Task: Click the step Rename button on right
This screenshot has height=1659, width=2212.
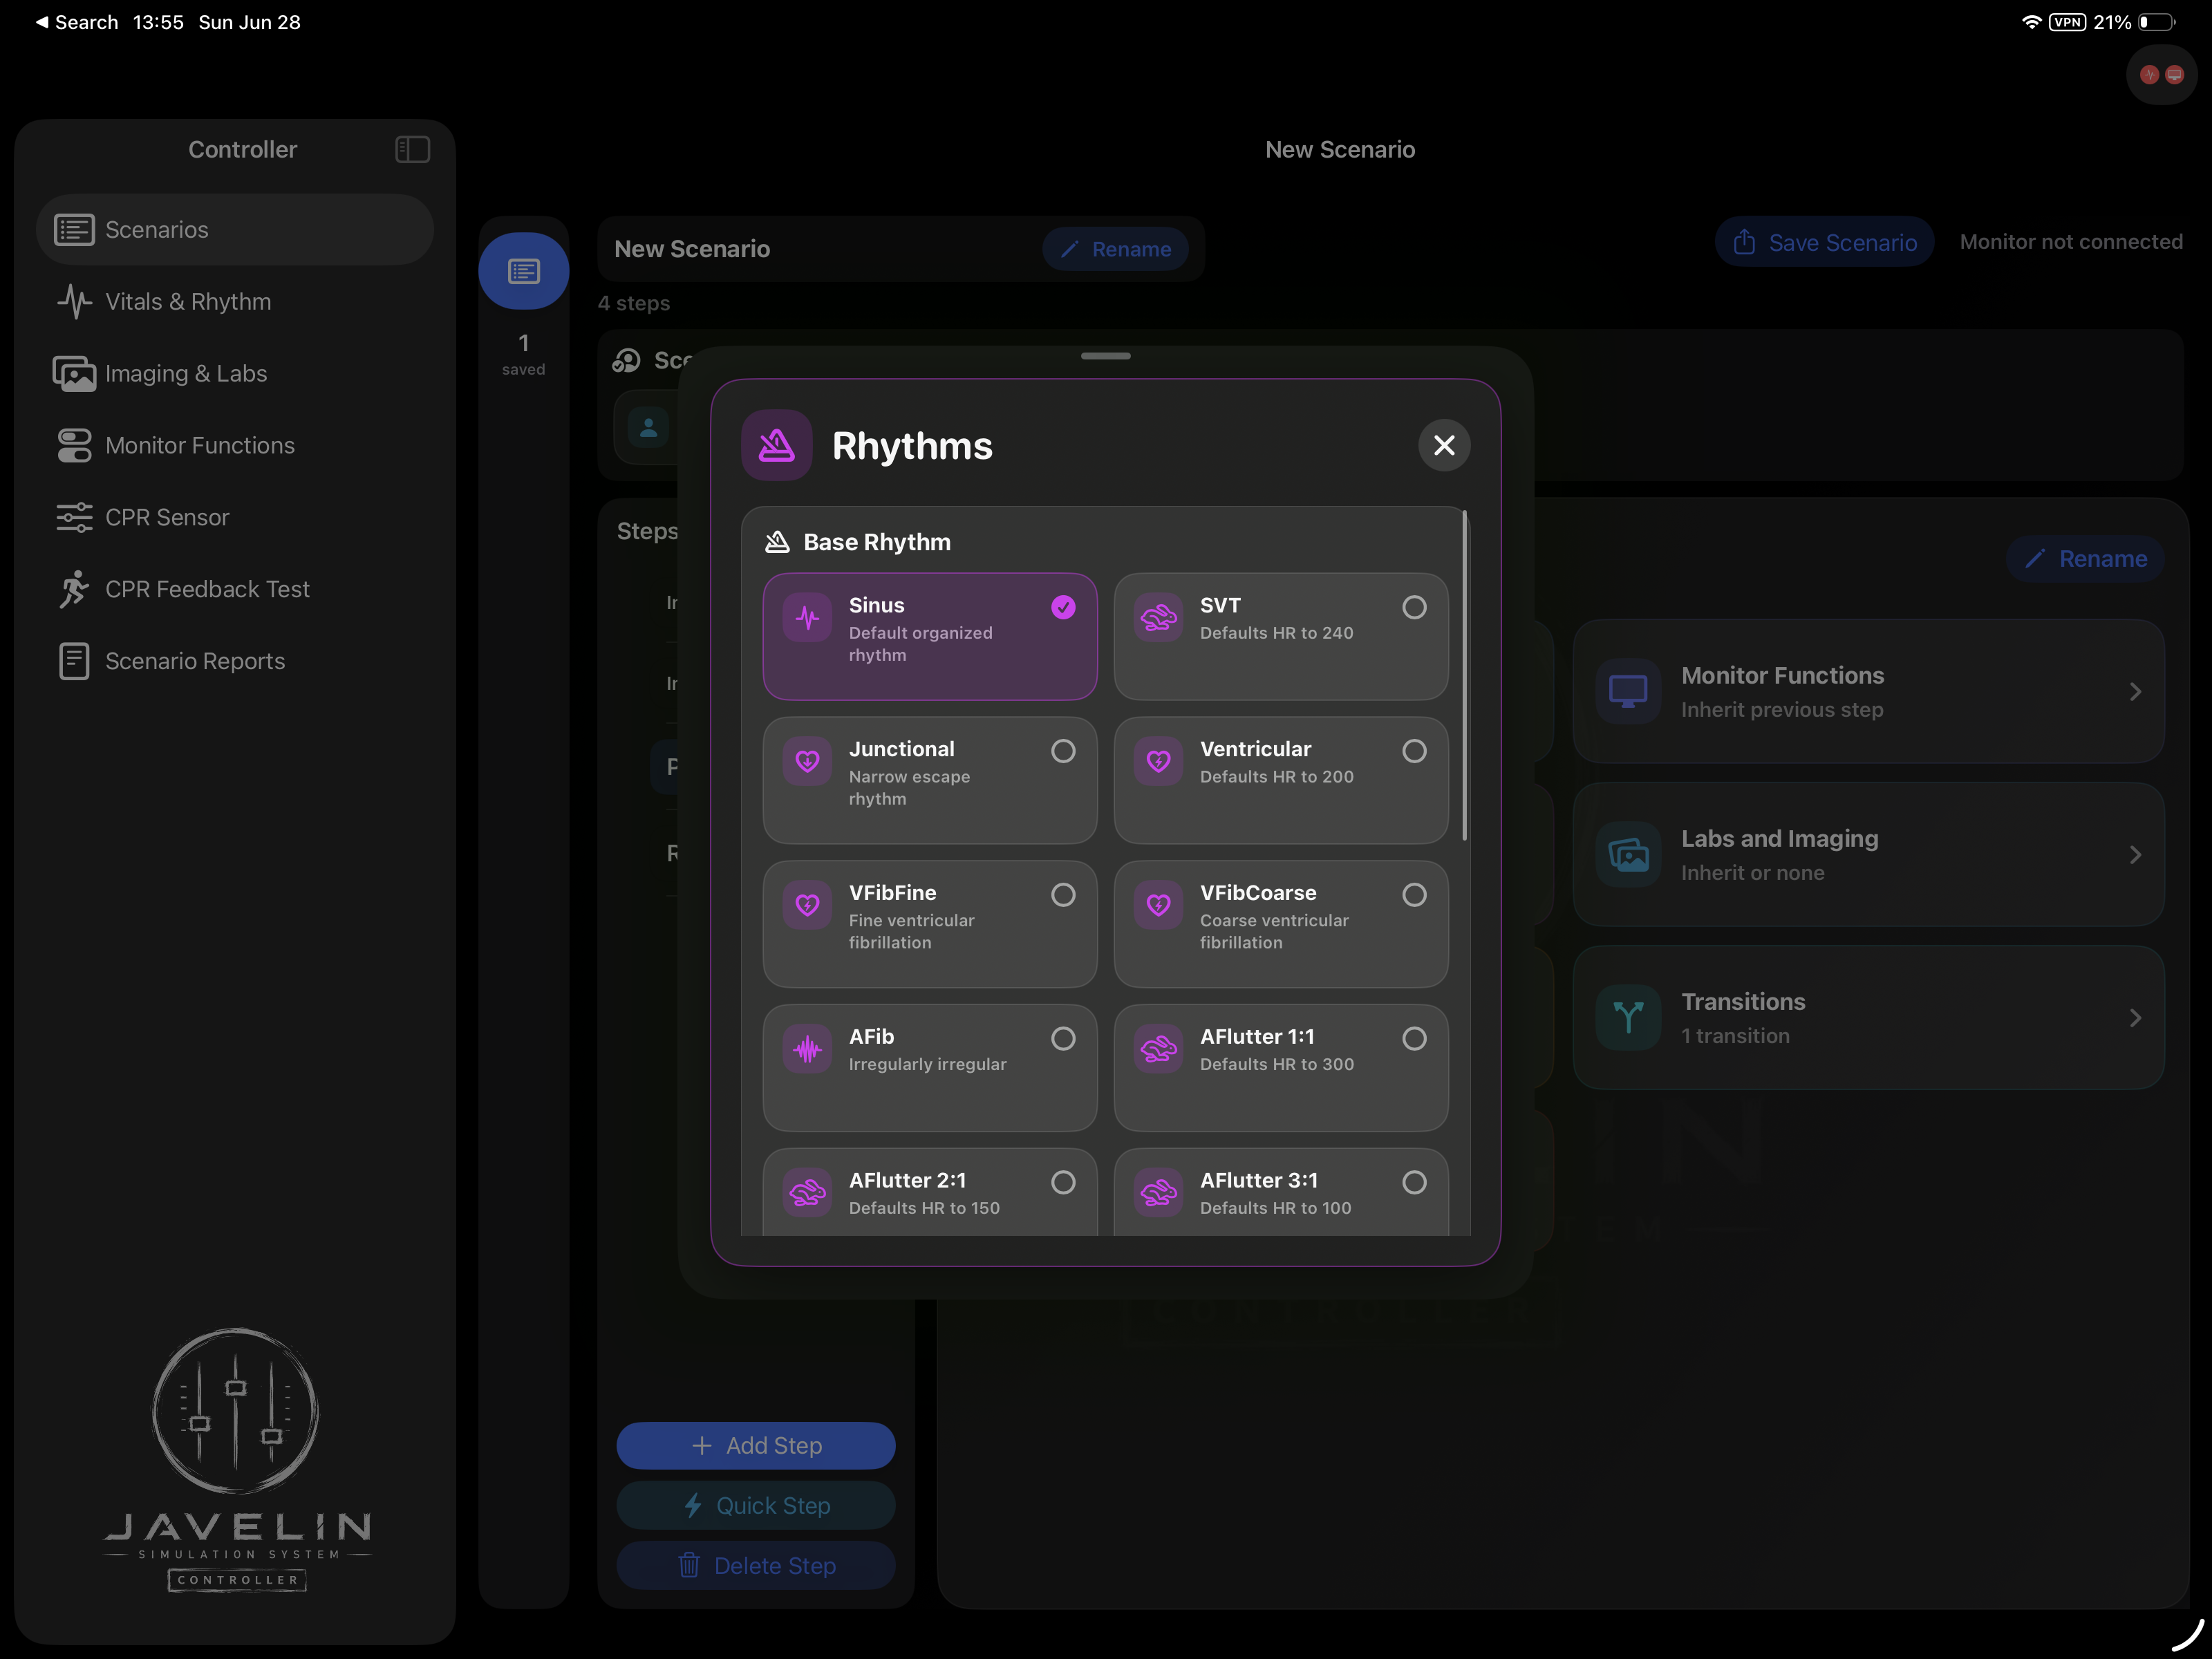Action: (2085, 558)
